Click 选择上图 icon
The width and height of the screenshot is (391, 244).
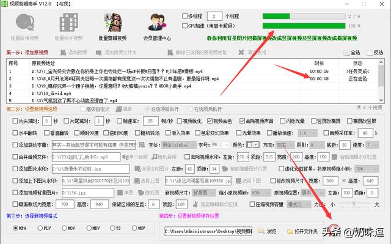137,180
